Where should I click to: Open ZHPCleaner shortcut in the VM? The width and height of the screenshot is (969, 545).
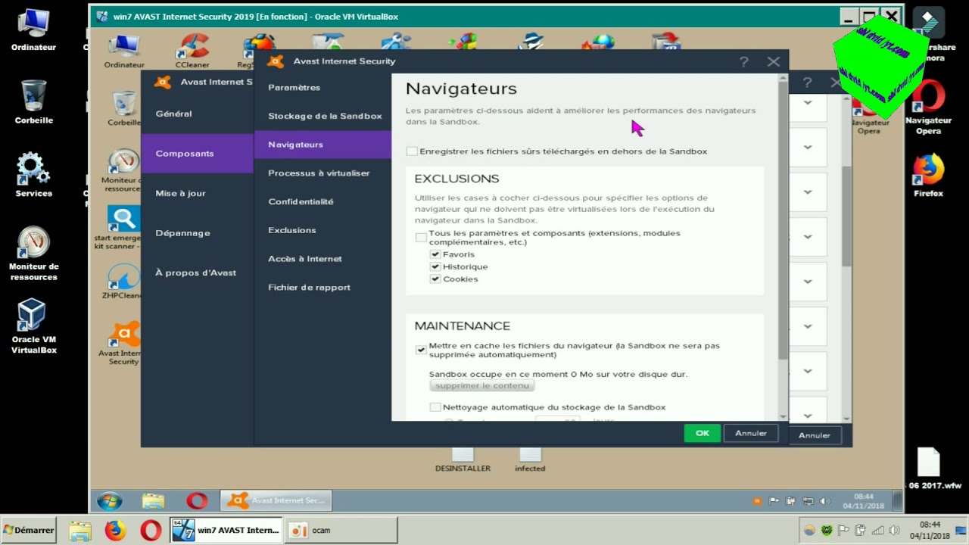pyautogui.click(x=122, y=282)
